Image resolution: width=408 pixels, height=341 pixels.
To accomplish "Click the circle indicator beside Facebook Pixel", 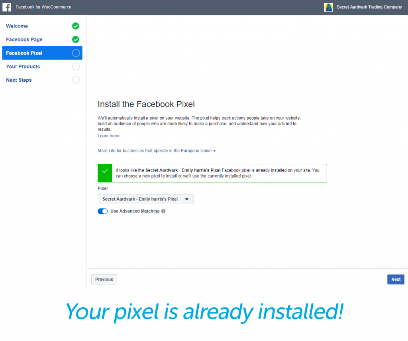I will point(76,53).
